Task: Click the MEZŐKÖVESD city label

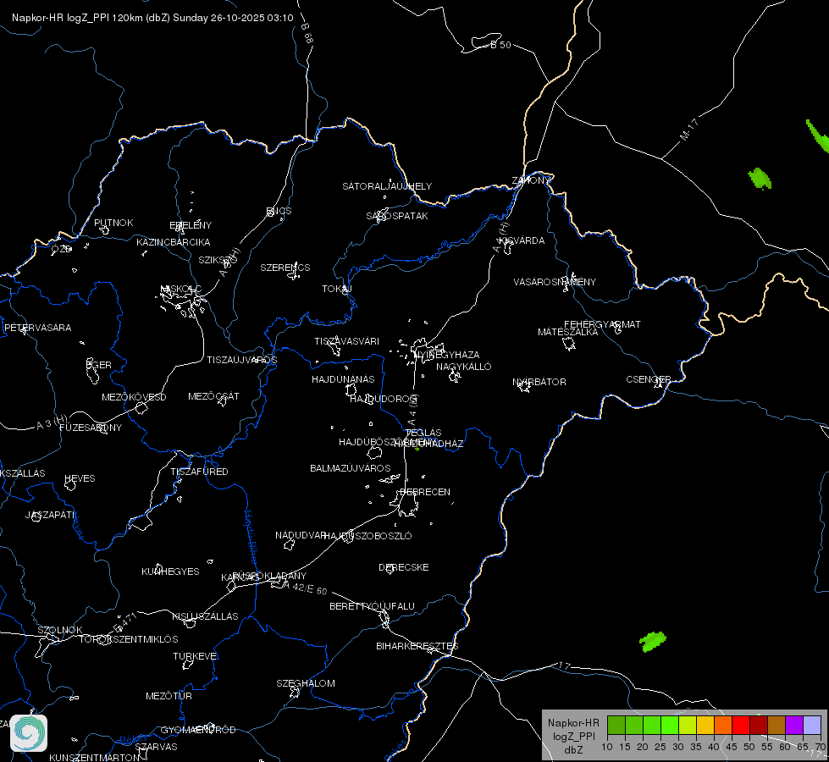Action: pos(134,397)
